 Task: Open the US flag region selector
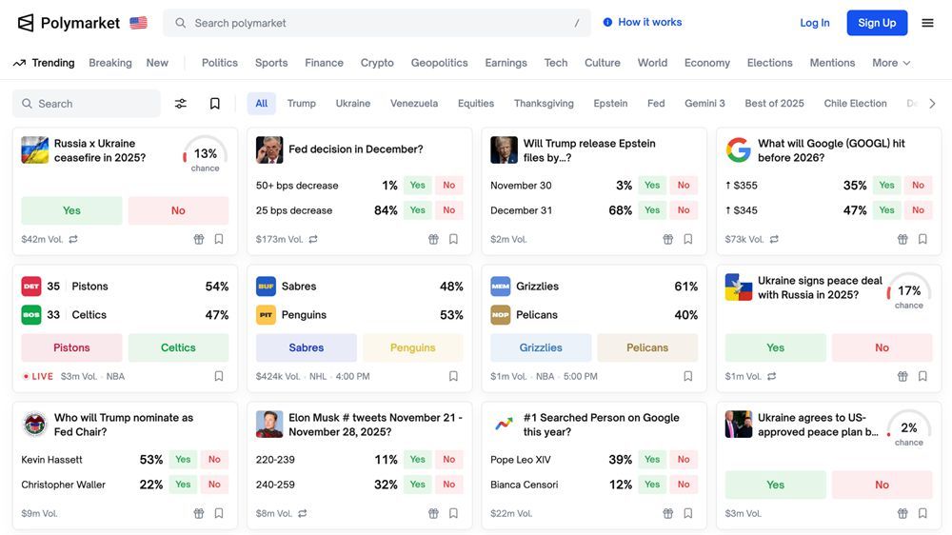(x=139, y=23)
